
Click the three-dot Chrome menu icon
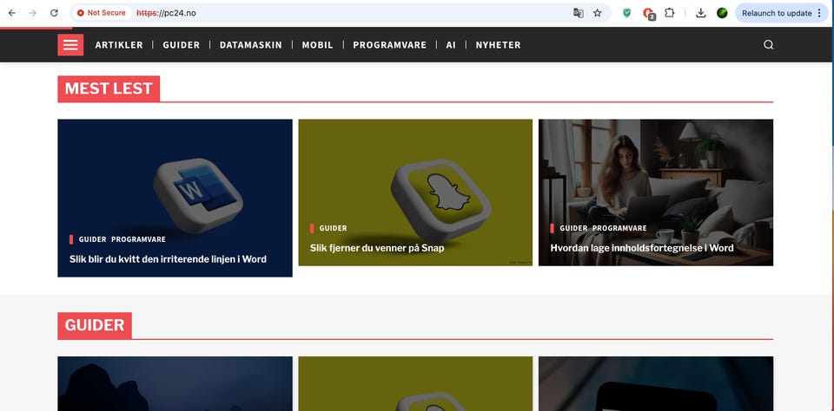pos(819,13)
